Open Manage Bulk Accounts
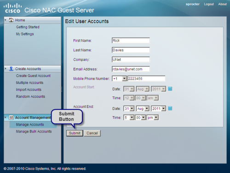The image size is (230, 173). (x=34, y=131)
